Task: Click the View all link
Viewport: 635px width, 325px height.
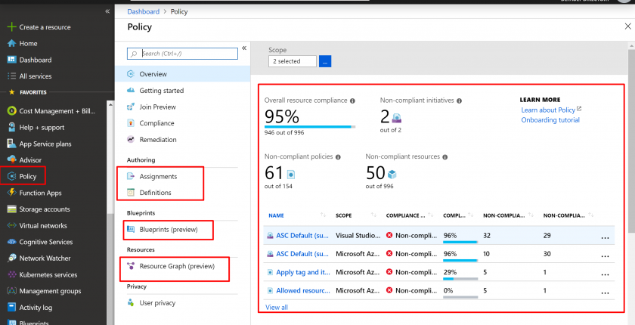Action: click(277, 307)
